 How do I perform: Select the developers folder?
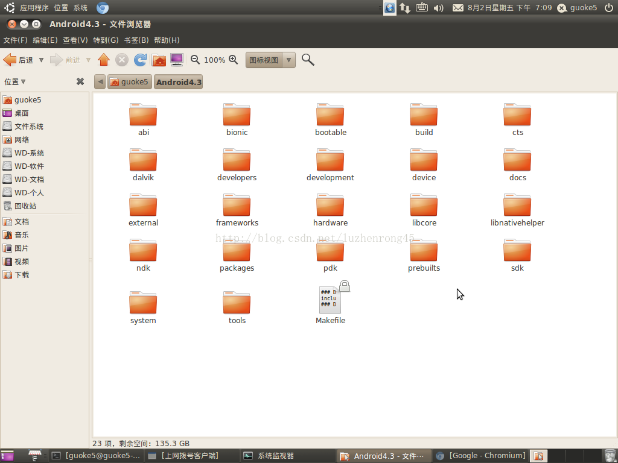point(237,165)
